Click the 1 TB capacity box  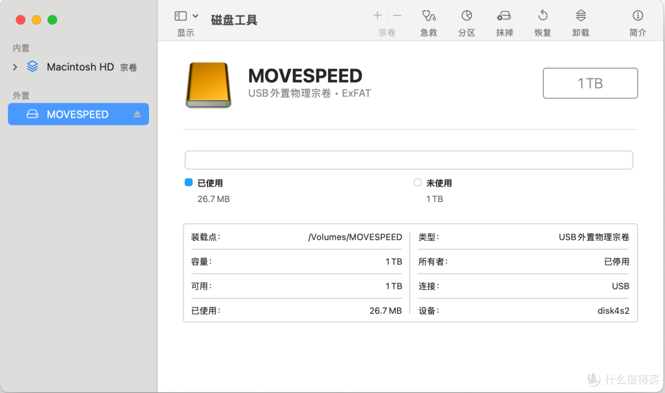coord(590,83)
